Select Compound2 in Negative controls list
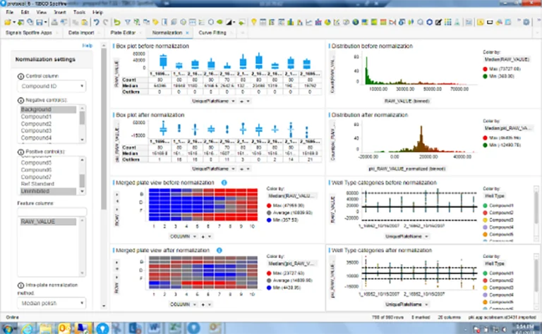This screenshot has width=542, height=334. point(37,124)
